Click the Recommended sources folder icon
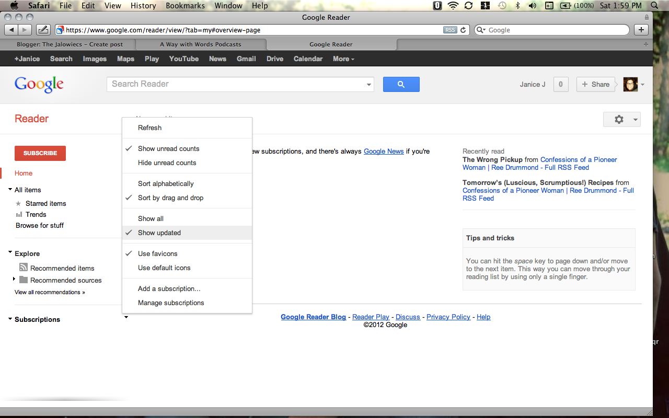This screenshot has height=418, width=669. point(24,280)
